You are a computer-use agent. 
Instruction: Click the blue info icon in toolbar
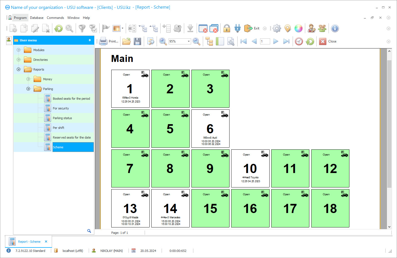[x=335, y=28]
